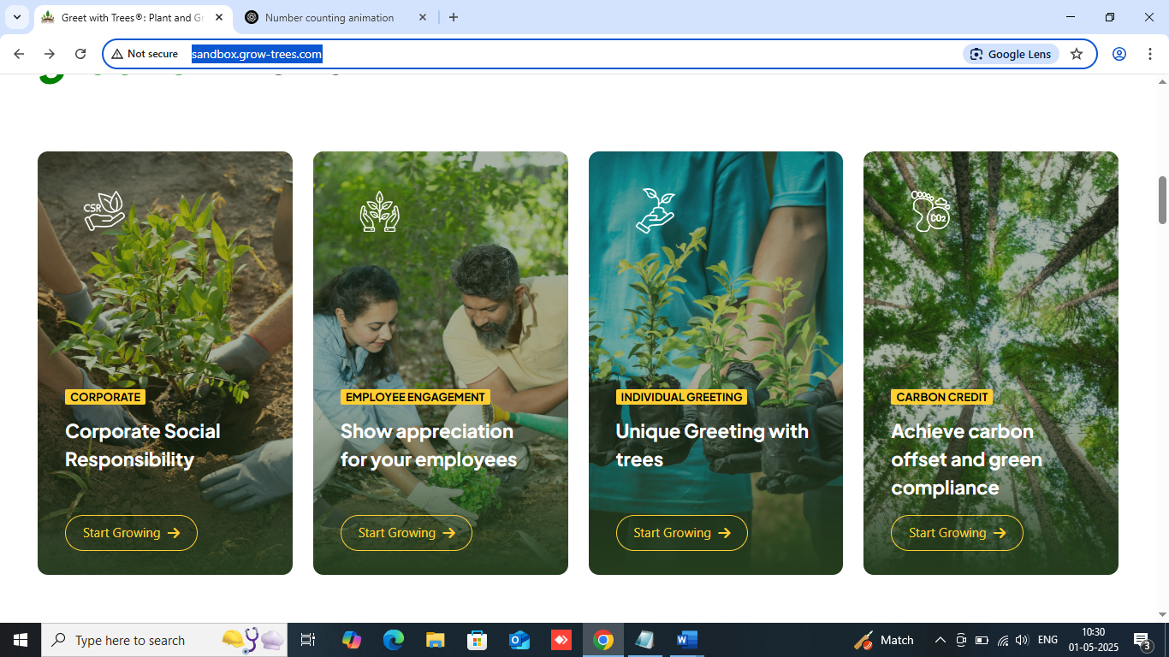Open a new browser tab
This screenshot has height=657, width=1169.
click(x=454, y=17)
